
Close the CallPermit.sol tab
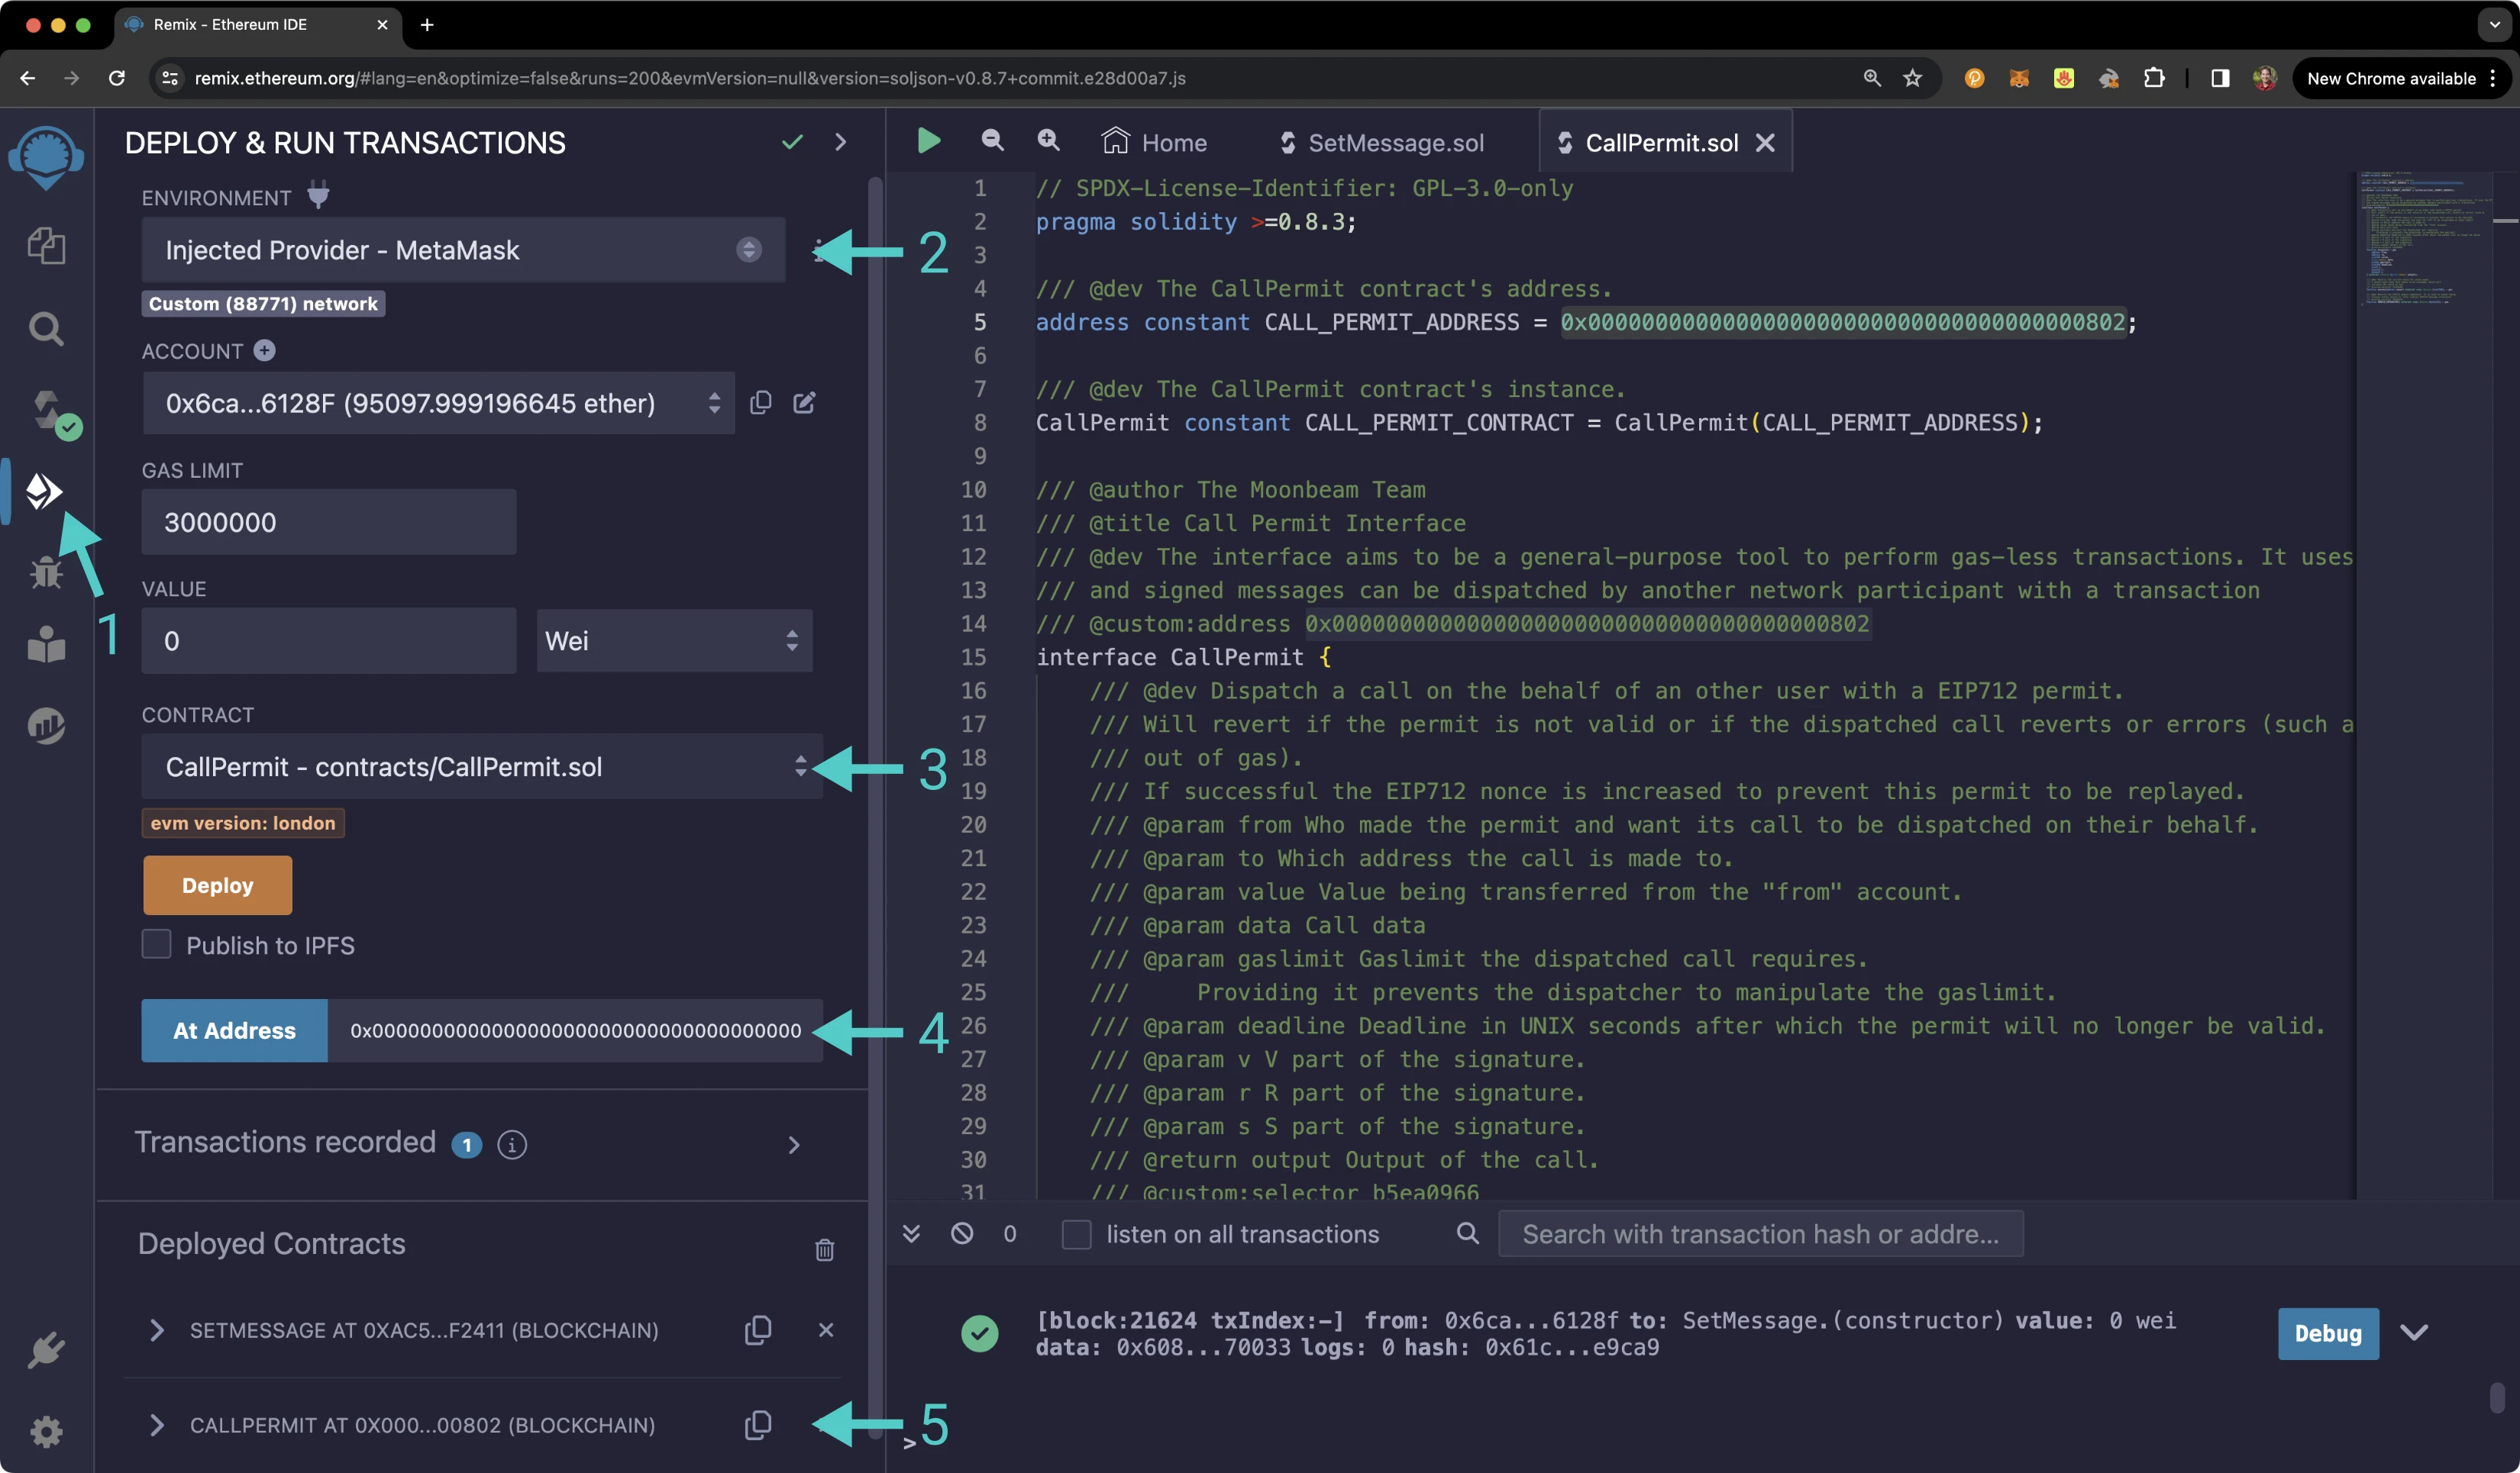pyautogui.click(x=1765, y=142)
